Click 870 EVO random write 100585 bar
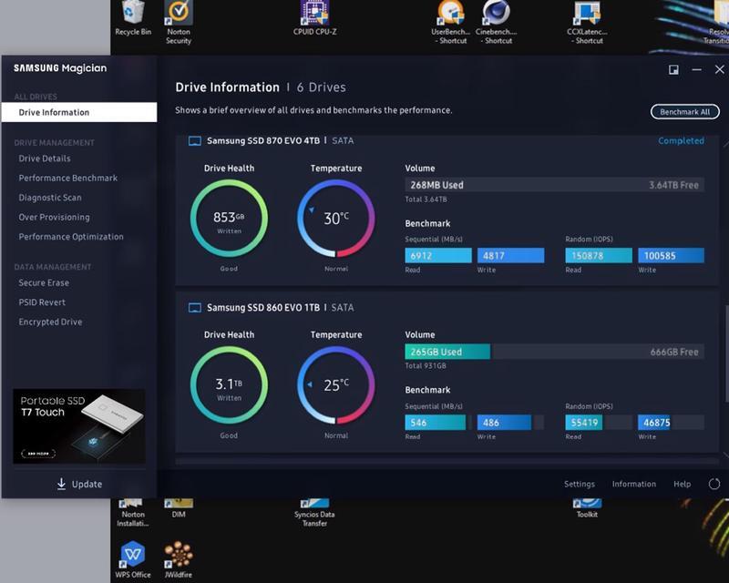 pyautogui.click(x=671, y=255)
